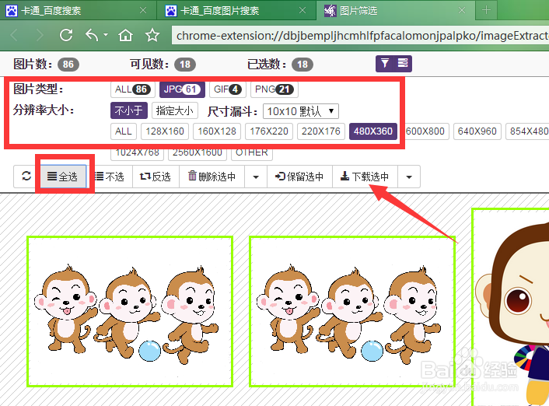549x406 pixels.
Task: Select 不小于 resolution mode
Action: (x=129, y=110)
